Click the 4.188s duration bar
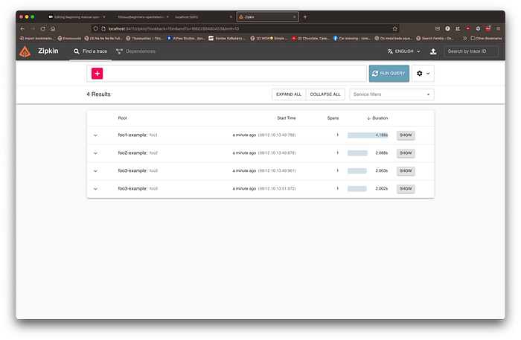521x340 pixels. coord(368,135)
